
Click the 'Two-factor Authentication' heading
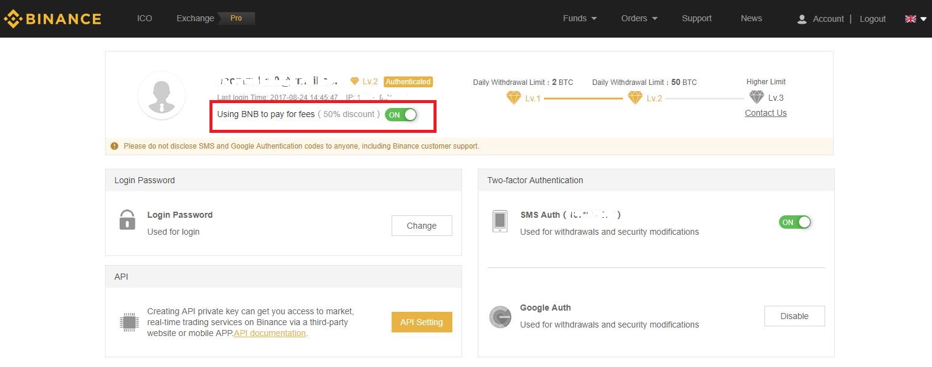535,180
